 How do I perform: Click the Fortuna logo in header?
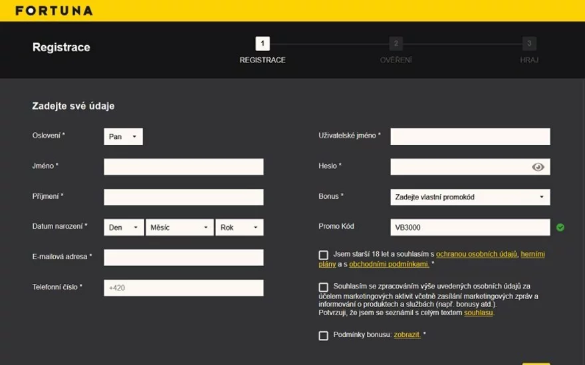pos(54,11)
